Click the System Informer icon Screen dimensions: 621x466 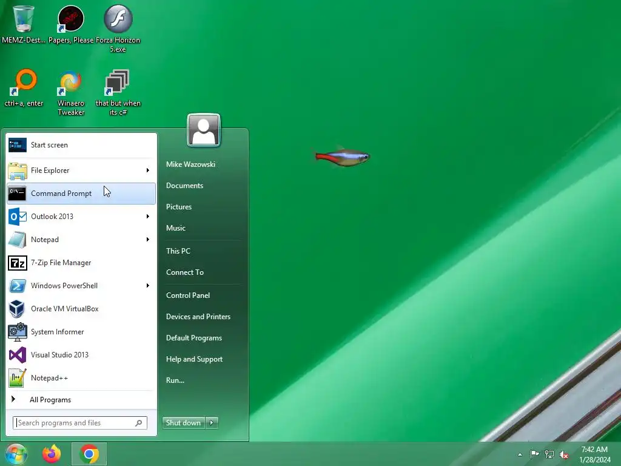point(18,332)
